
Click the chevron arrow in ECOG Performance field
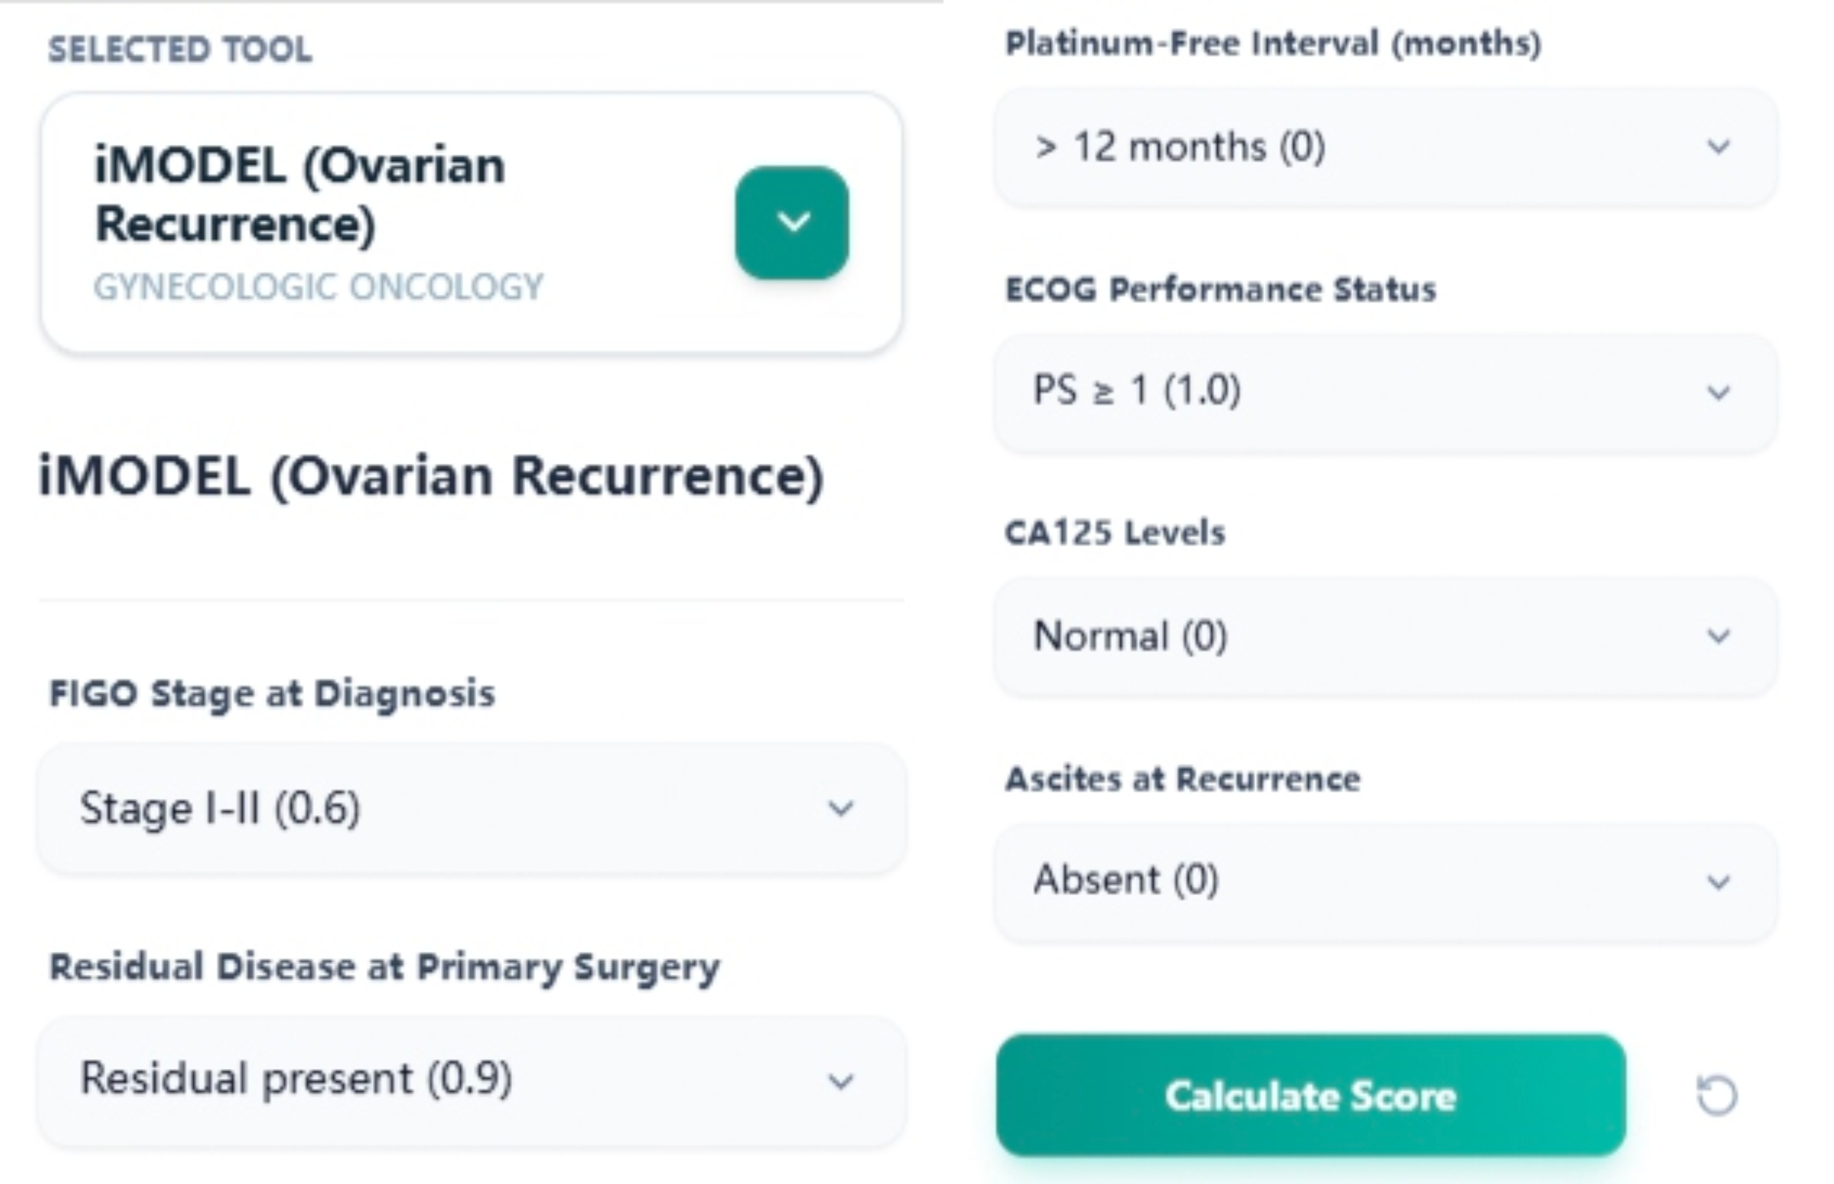pos(1718,392)
